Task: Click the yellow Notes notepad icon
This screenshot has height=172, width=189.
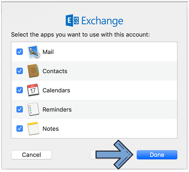Action: pos(33,128)
